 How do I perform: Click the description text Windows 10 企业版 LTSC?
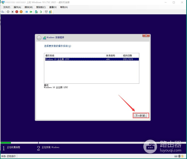click(x=56, y=87)
